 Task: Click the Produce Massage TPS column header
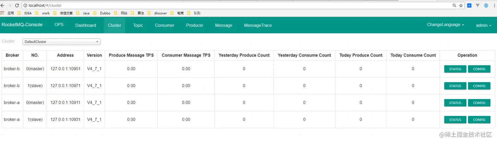pyautogui.click(x=131, y=55)
